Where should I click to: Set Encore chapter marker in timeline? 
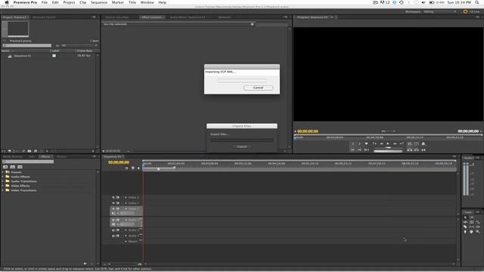coord(133,168)
